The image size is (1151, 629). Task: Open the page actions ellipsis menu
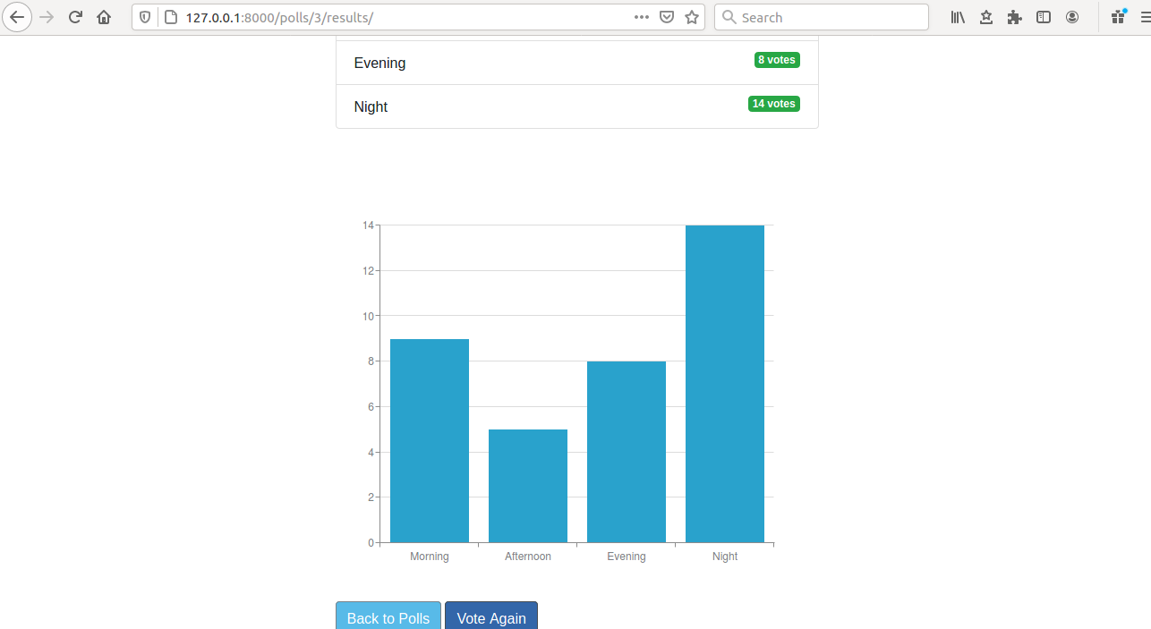pyautogui.click(x=641, y=17)
